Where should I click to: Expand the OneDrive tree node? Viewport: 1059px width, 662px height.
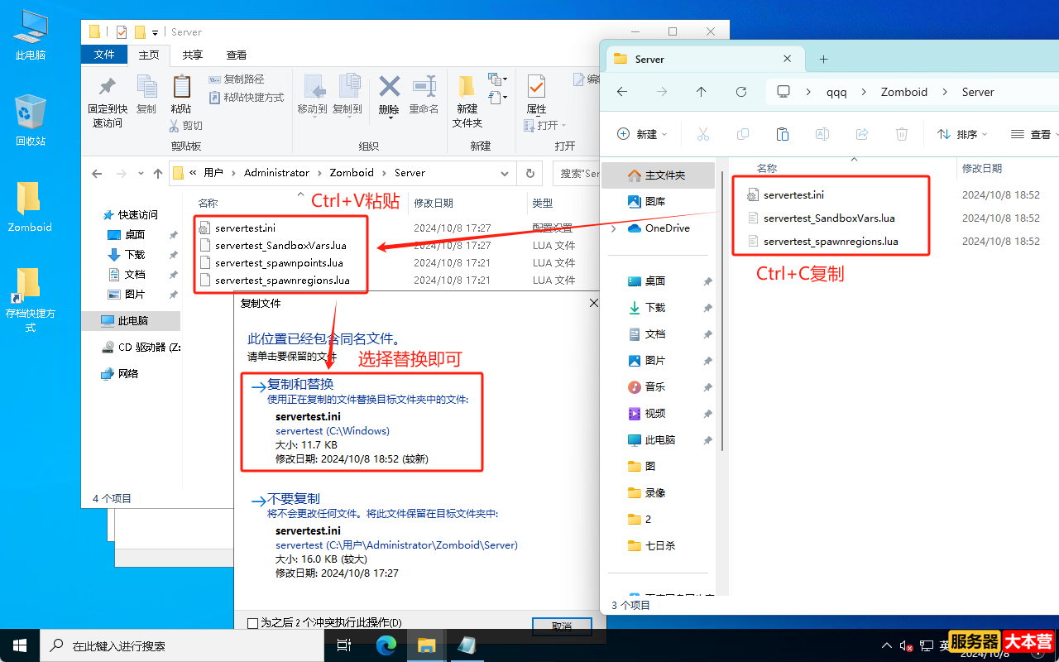(613, 228)
